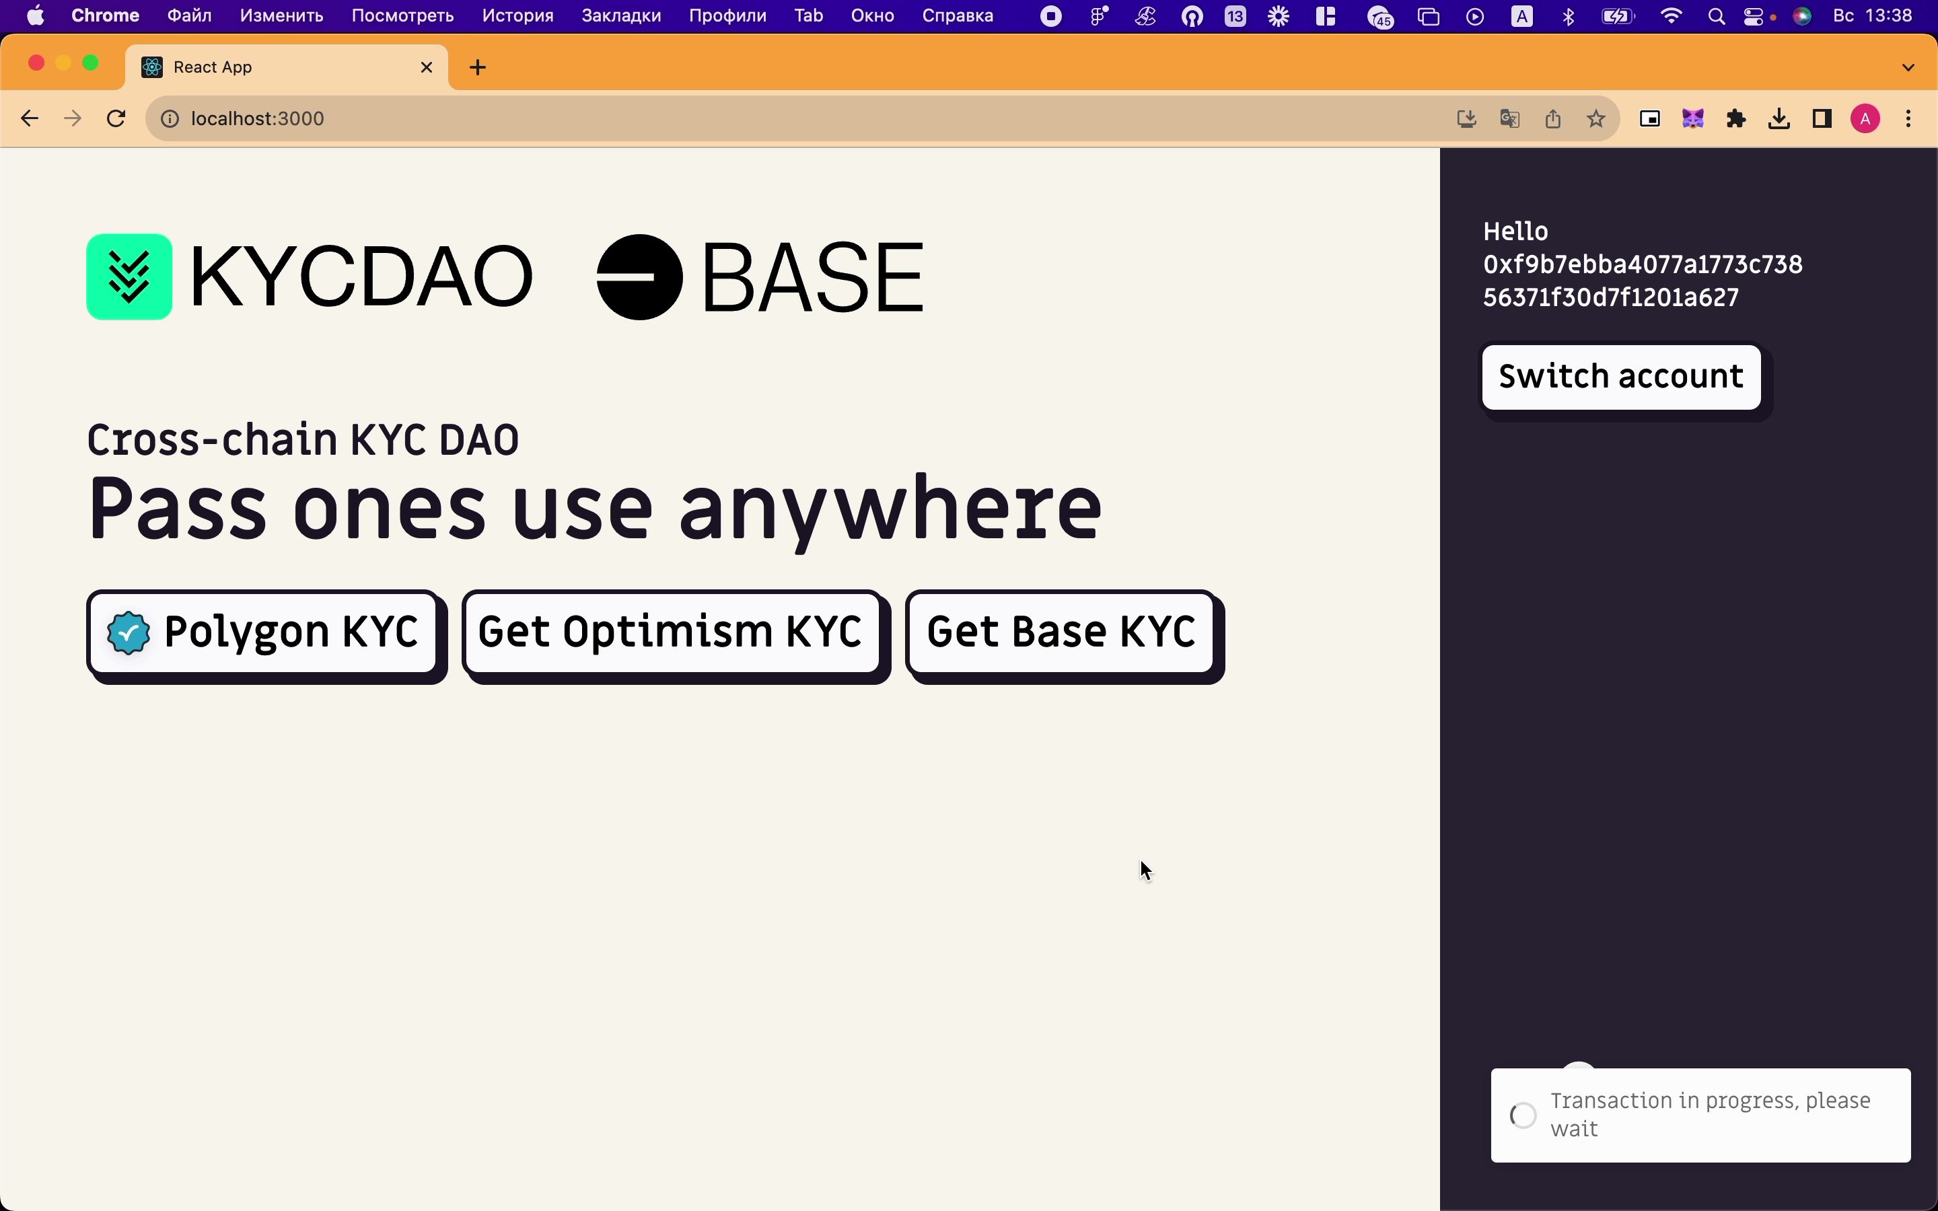Open the Chrome History menu

[x=517, y=15]
